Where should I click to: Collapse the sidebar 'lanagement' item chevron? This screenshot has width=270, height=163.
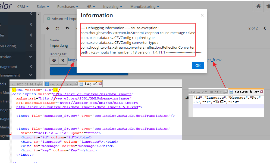point(31,75)
